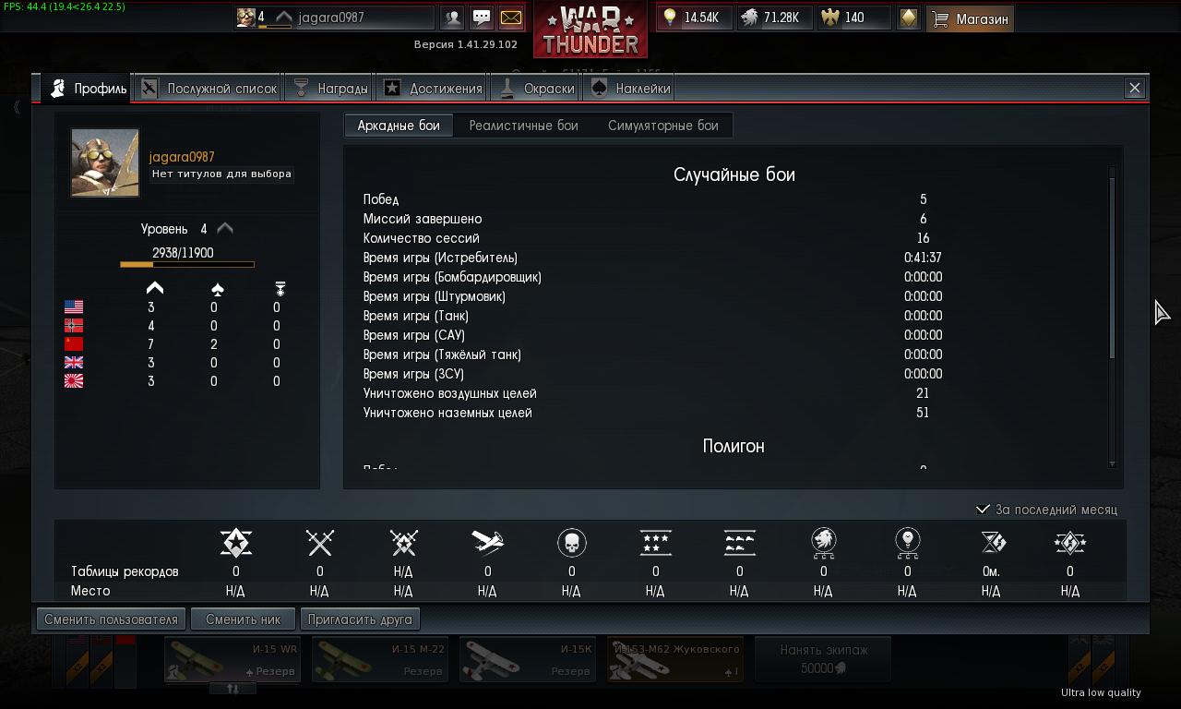Click the 'Сменить ник' button
The image size is (1181, 709).
coord(243,619)
